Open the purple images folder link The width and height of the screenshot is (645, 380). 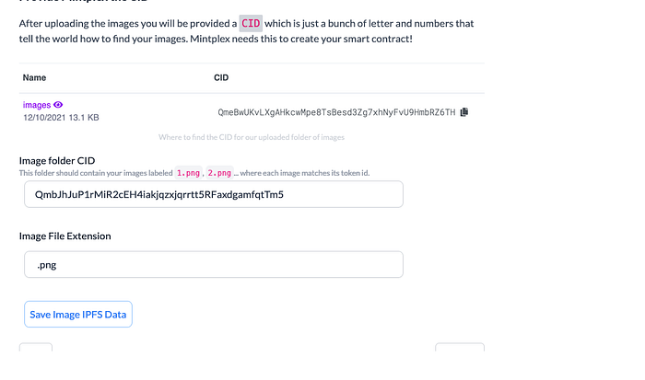coord(37,105)
